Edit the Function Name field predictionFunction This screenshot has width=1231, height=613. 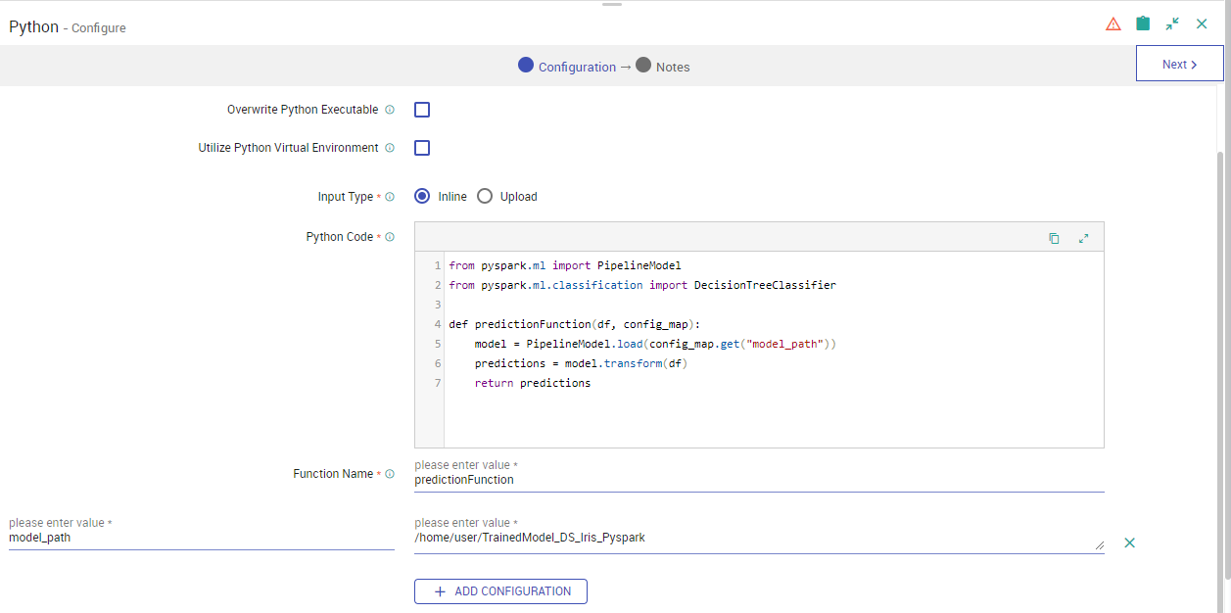coord(759,480)
